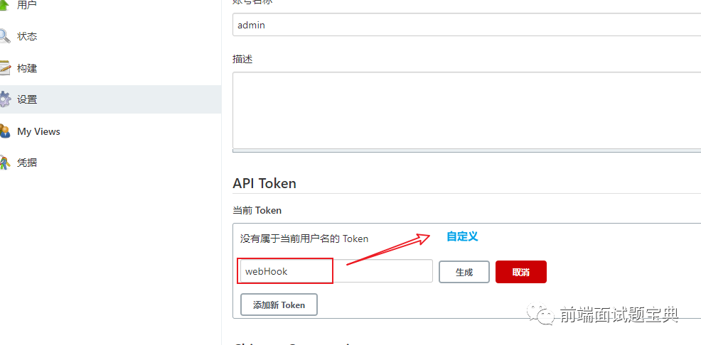Open 凭据 in the sidebar
This screenshot has height=345, width=701.
pyautogui.click(x=27, y=163)
